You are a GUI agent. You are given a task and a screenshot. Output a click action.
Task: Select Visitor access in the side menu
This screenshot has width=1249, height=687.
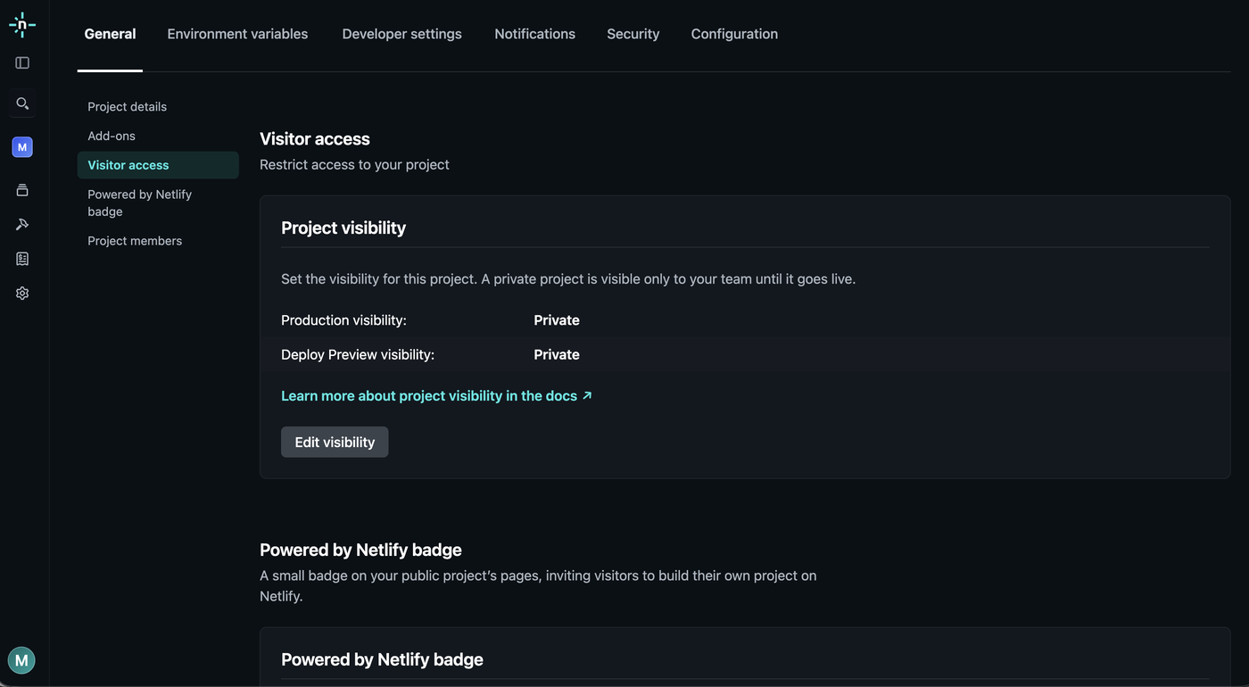(158, 165)
